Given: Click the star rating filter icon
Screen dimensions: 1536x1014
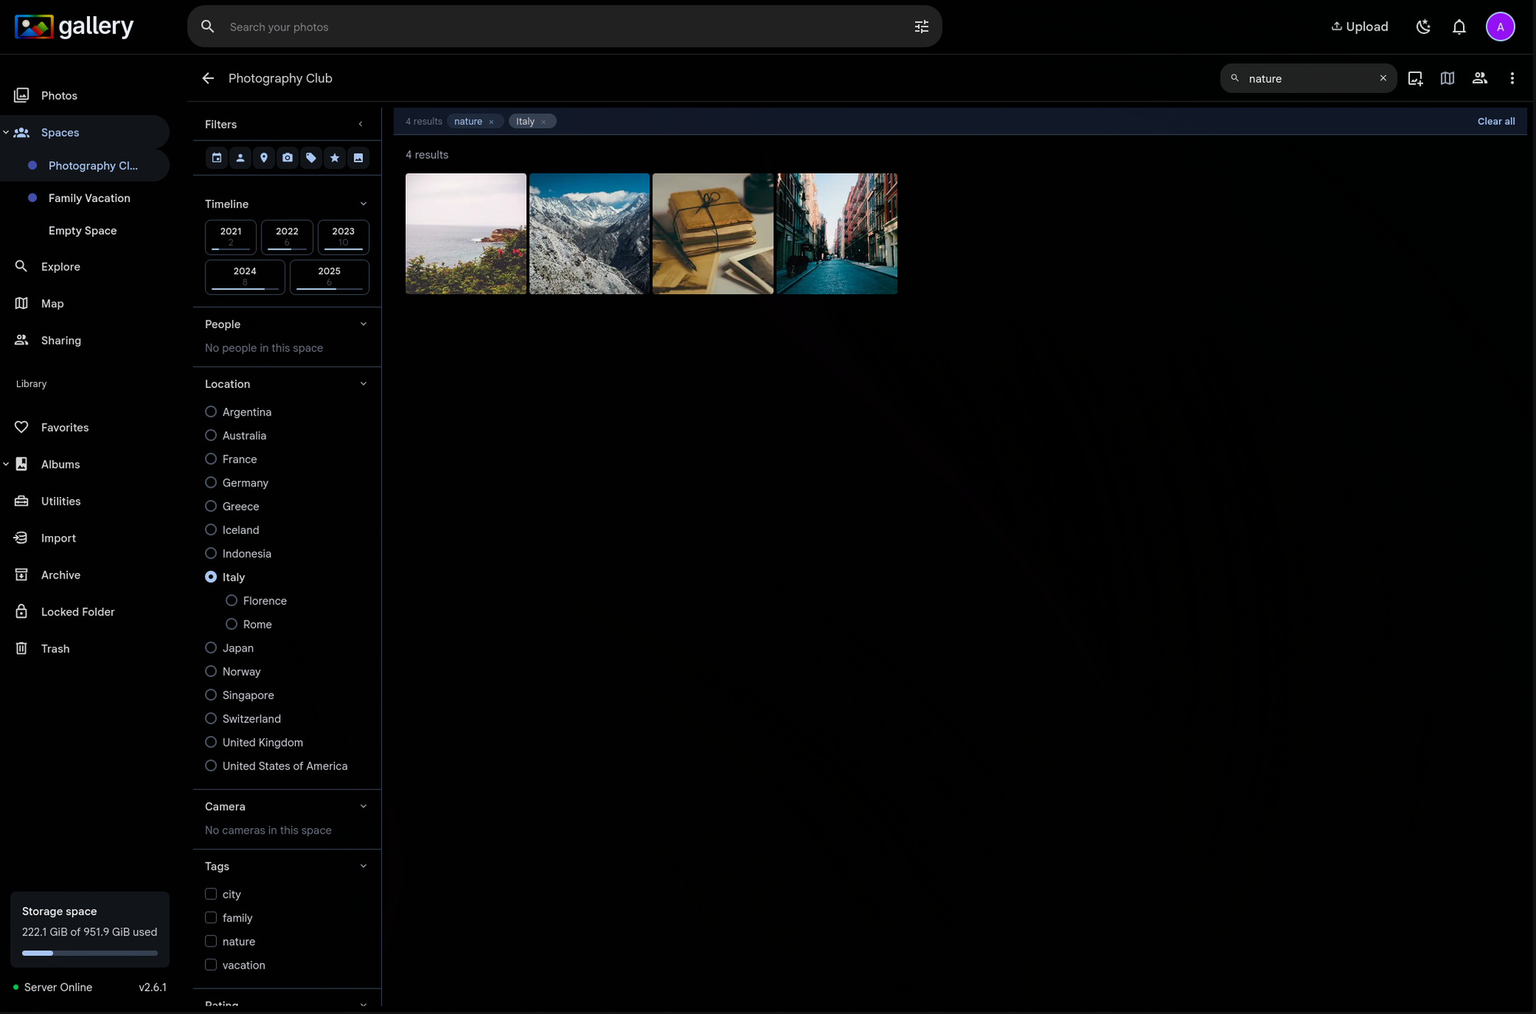Looking at the screenshot, I should tap(335, 157).
